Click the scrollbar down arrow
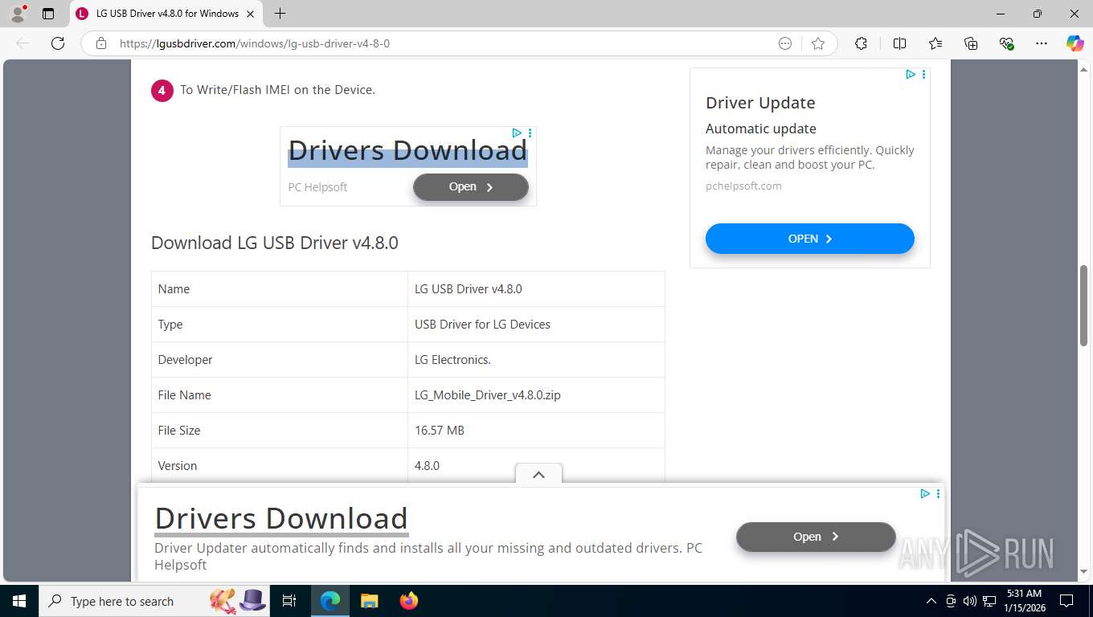1093x617 pixels. [x=1083, y=573]
